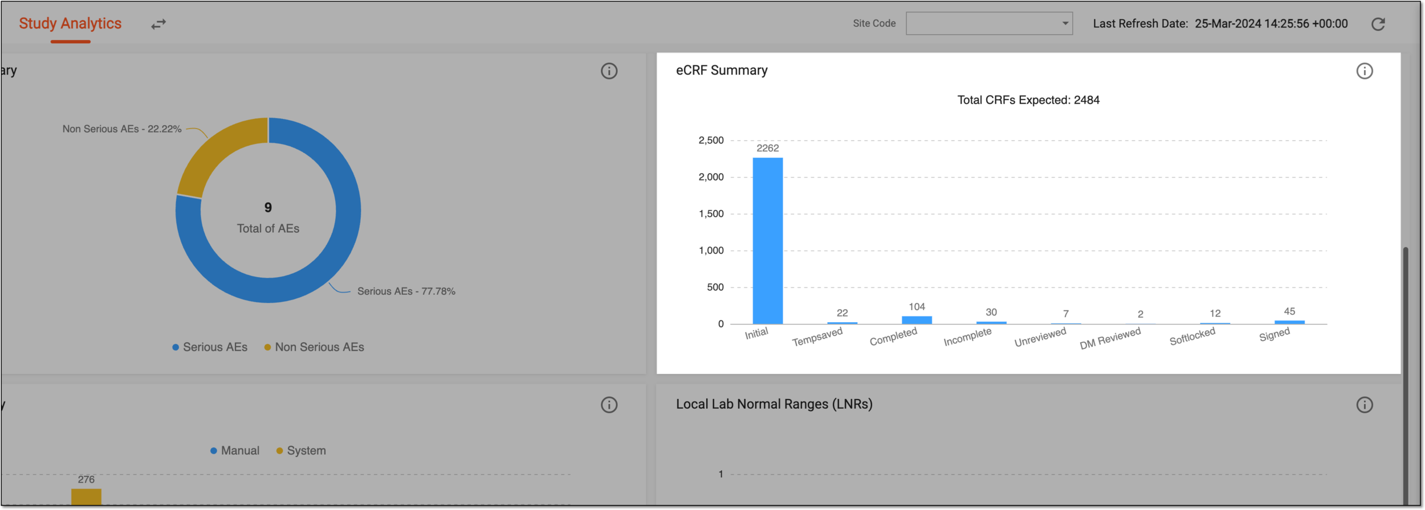The width and height of the screenshot is (1425, 510).
Task: Click the 'Serious AEs - 77.78%' label
Action: [406, 291]
